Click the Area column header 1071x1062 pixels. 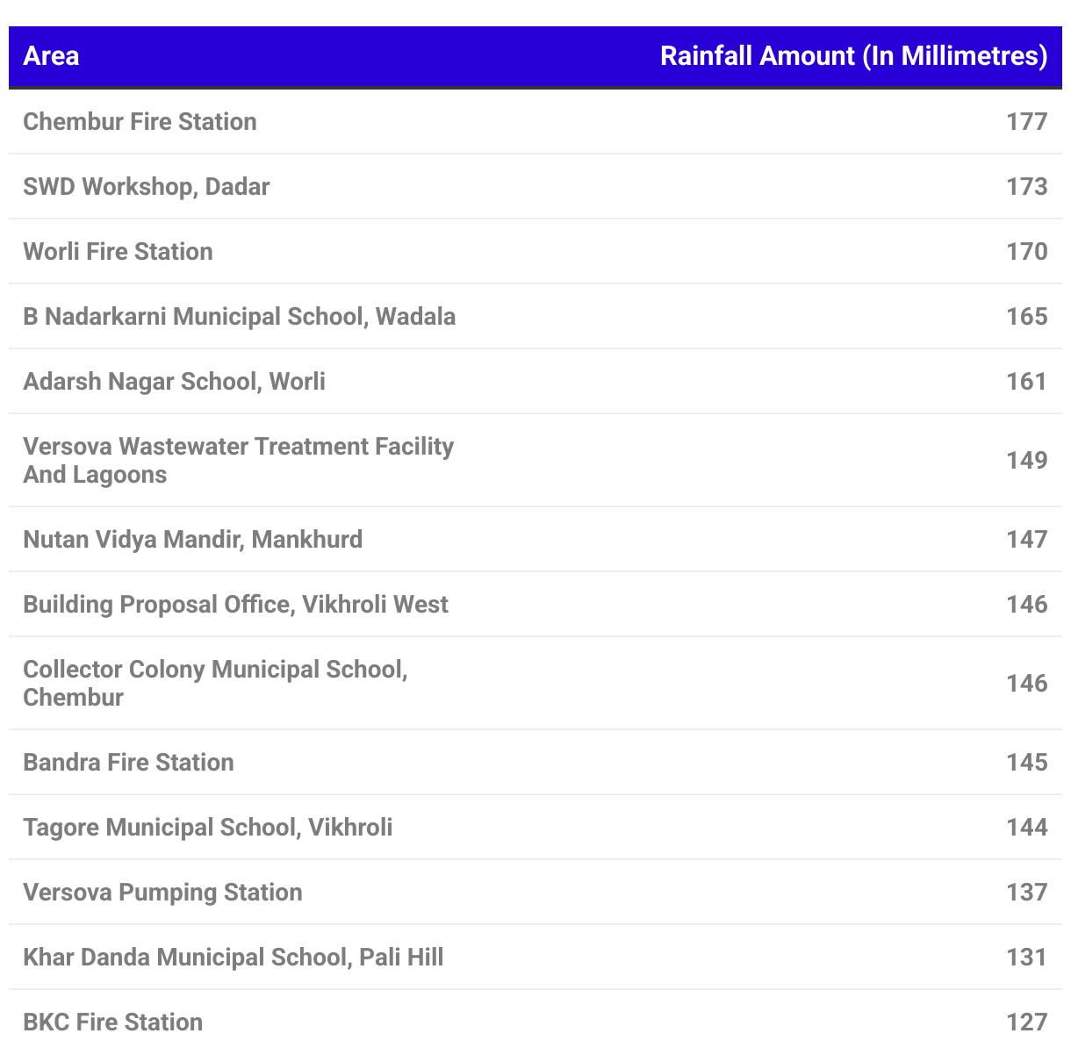coord(51,56)
